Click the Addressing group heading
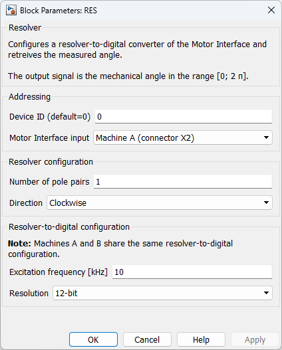282x350 pixels. pyautogui.click(x=29, y=97)
